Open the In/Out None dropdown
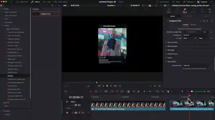The width and height of the screenshot is (215, 120). [x=187, y=38]
